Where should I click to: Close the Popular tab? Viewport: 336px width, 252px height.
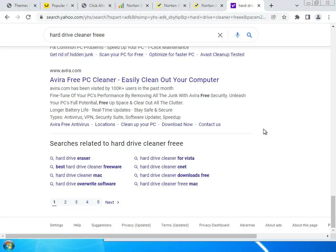[x=73, y=6]
